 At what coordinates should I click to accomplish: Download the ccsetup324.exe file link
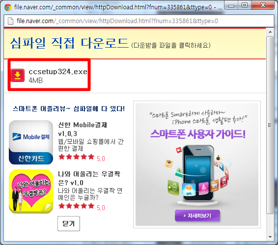click(x=58, y=72)
